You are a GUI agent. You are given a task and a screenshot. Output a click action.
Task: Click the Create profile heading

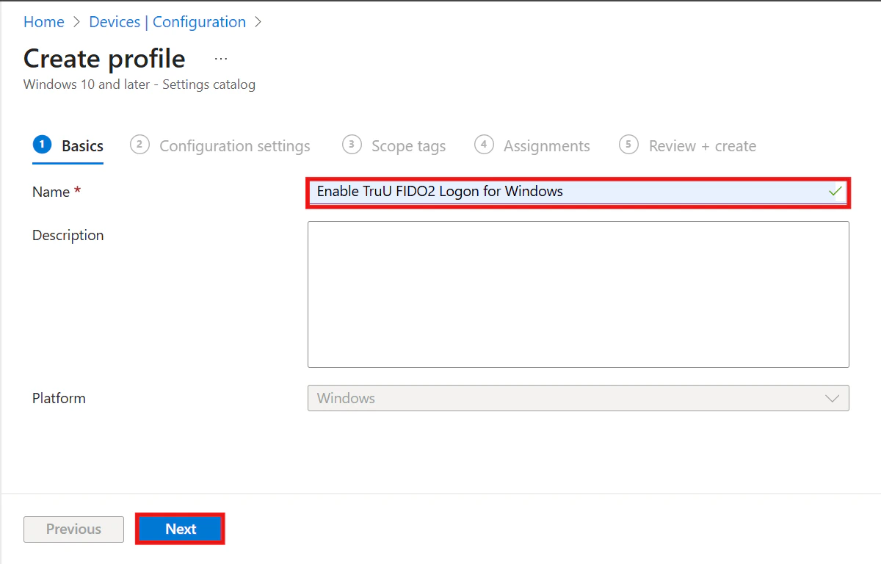(x=104, y=59)
